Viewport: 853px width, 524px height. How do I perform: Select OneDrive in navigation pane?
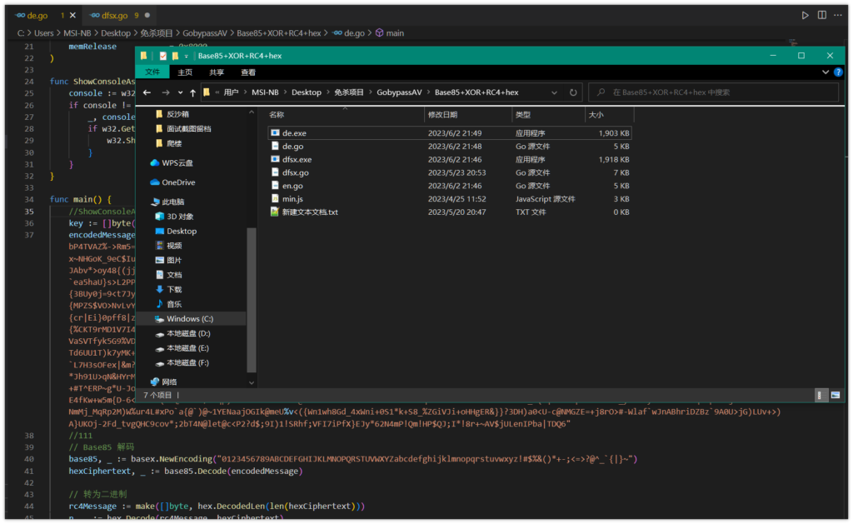[x=172, y=182]
